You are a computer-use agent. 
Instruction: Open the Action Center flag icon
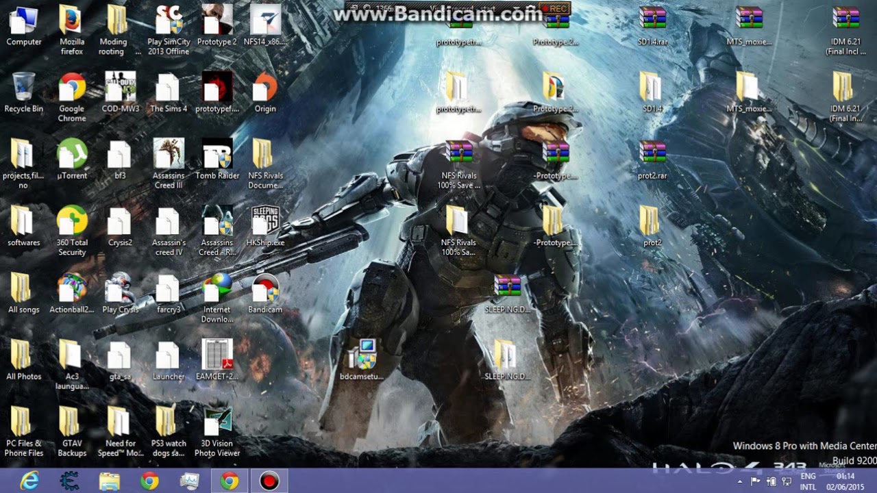point(756,482)
